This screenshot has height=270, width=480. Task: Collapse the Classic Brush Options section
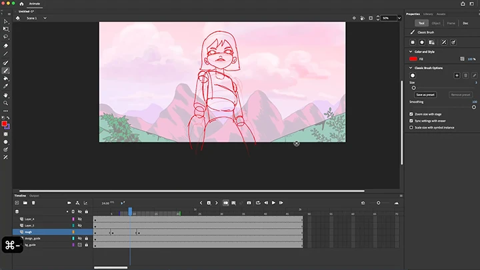pyautogui.click(x=409, y=67)
